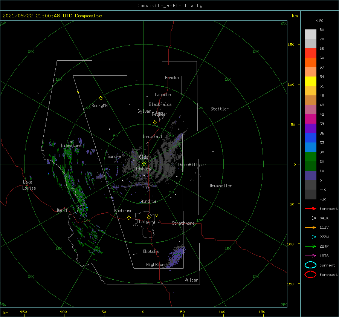Click the Airdrie city label

pos(148,201)
